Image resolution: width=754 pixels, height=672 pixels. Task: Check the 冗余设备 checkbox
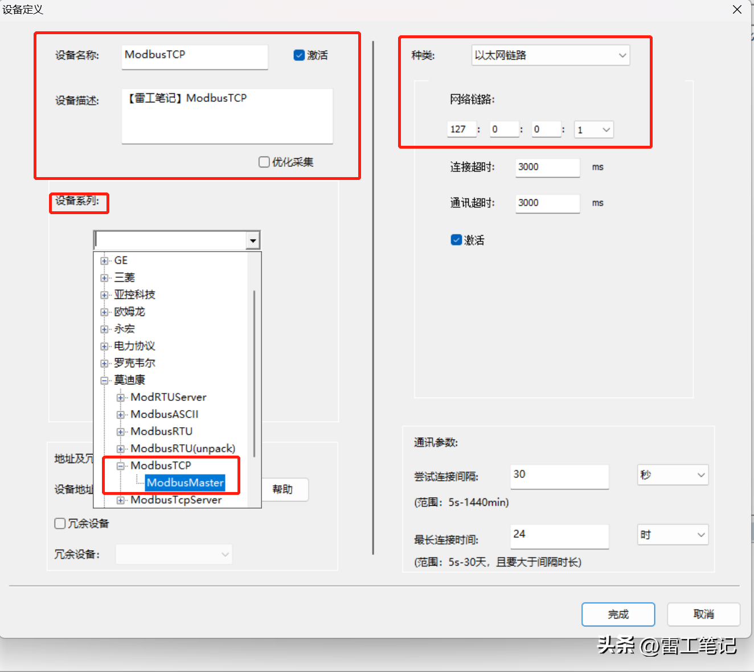[60, 523]
